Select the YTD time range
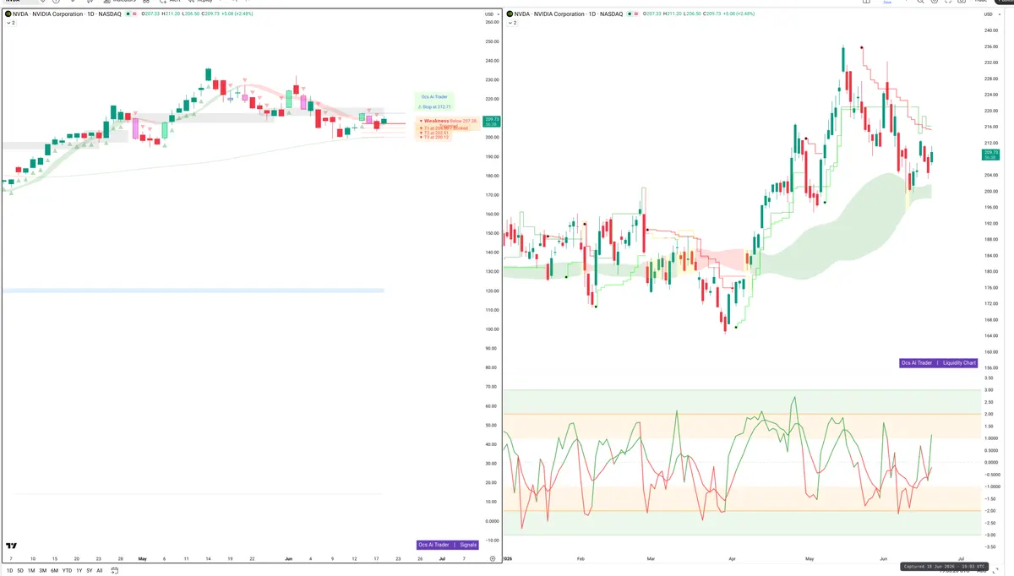1014x576 pixels. click(67, 571)
